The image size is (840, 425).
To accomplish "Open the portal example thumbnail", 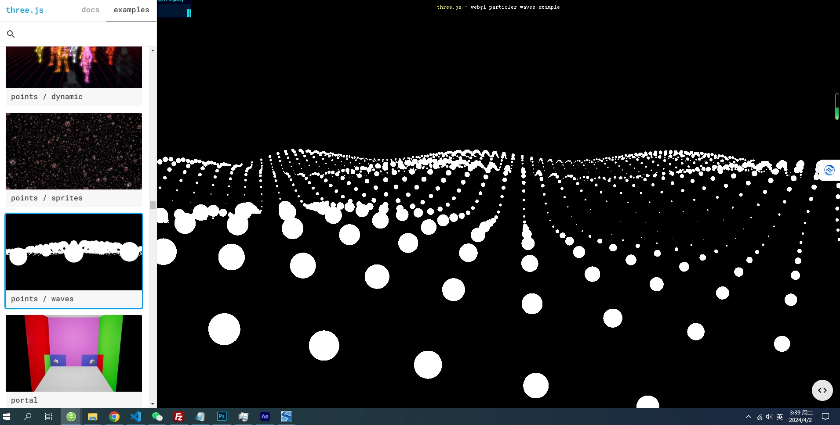I will [74, 353].
